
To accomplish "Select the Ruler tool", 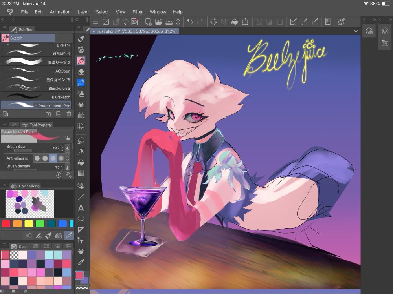I will tap(81, 229).
